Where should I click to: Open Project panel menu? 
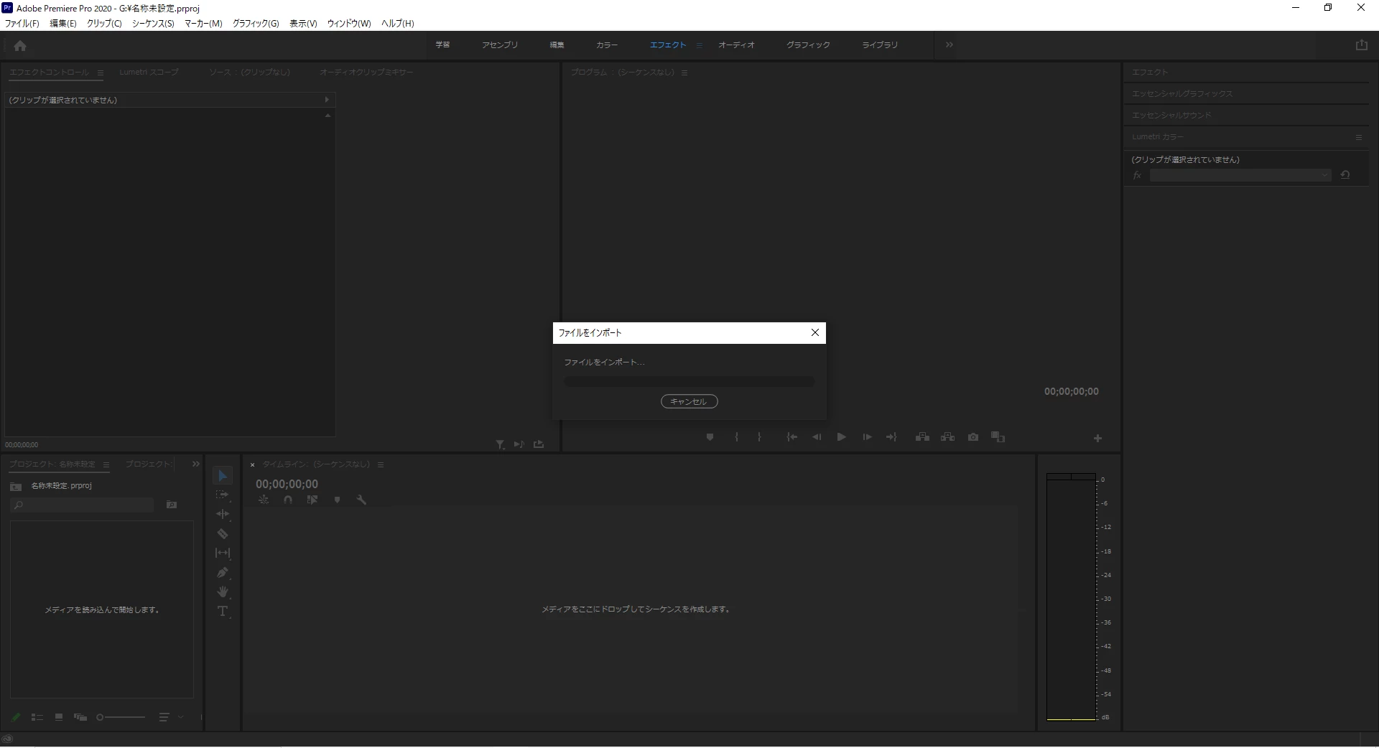point(106,464)
